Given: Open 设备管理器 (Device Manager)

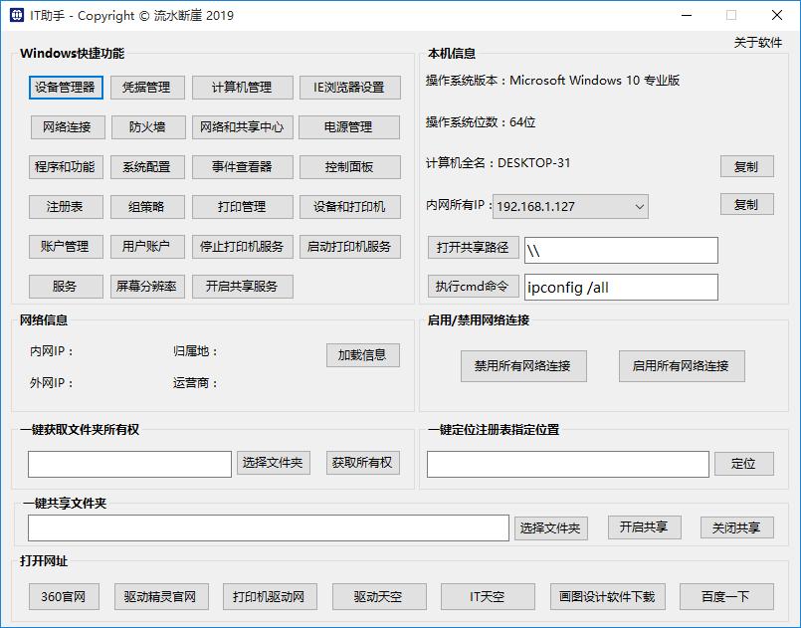Looking at the screenshot, I should (66, 88).
